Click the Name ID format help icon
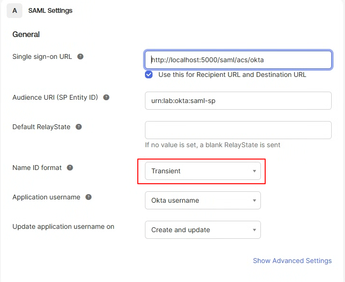 point(70,168)
